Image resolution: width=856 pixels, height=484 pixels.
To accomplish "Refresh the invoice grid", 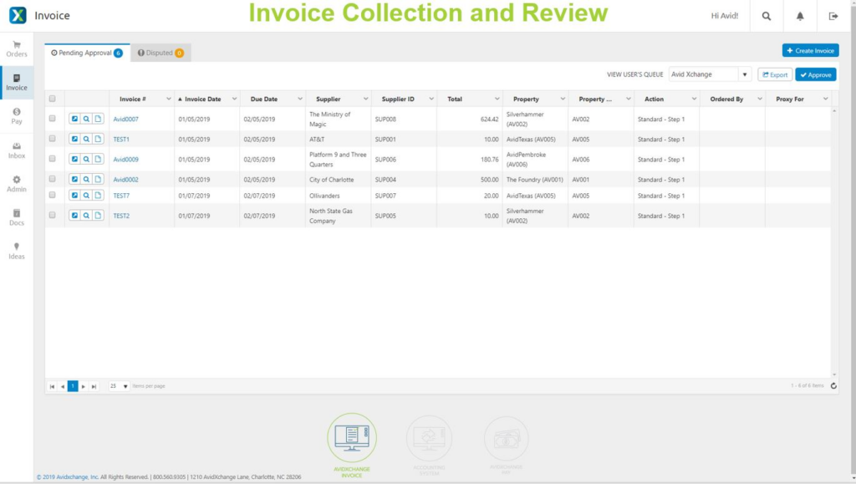I will [833, 386].
